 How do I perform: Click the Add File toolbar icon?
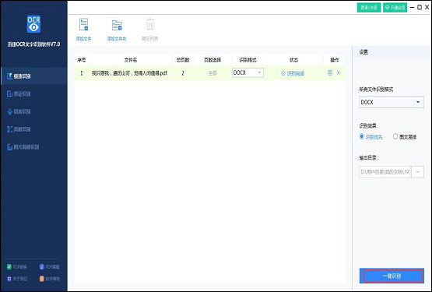click(83, 25)
